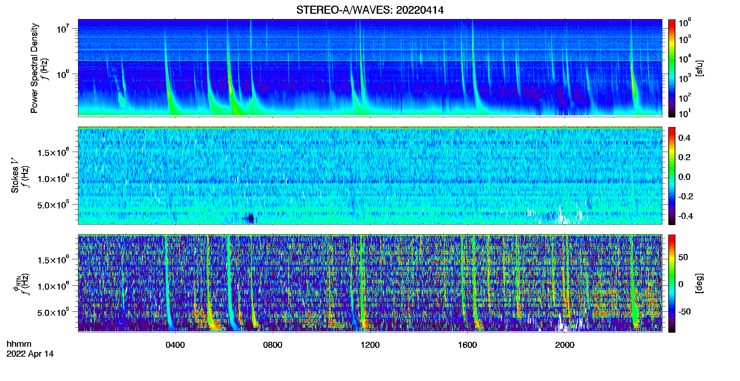The height and width of the screenshot is (381, 740).
Task: Click the Power Spectral Density axis label
Action: pos(34,68)
